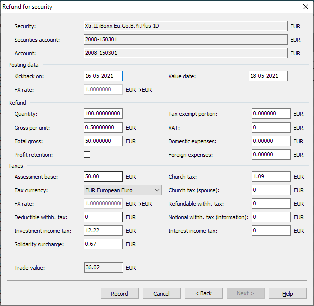Click the Investment income tax field

click(x=103, y=231)
